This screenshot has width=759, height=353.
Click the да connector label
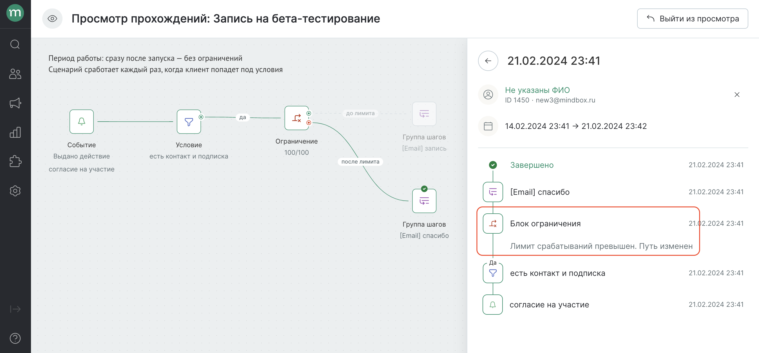(x=242, y=117)
